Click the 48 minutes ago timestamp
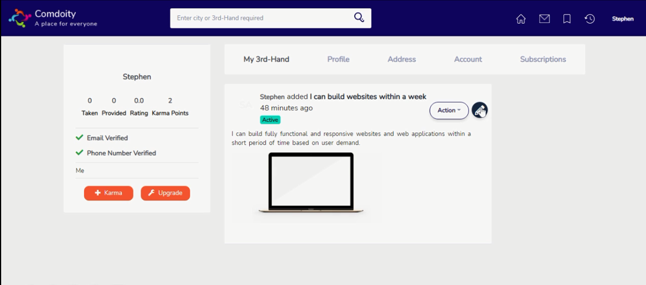 pos(286,108)
